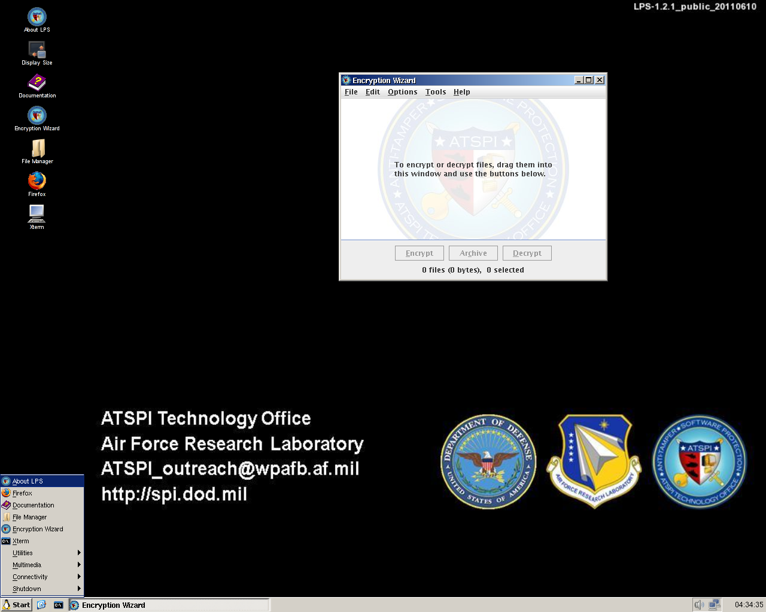Viewport: 766px width, 612px height.
Task: Click the taskbar clock
Action: pyautogui.click(x=749, y=605)
